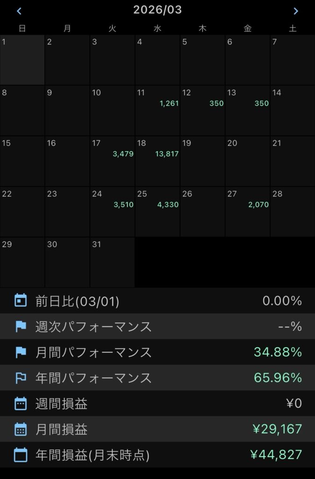Click the calendar icon beside 週間損益
315x479 pixels.
[21, 403]
